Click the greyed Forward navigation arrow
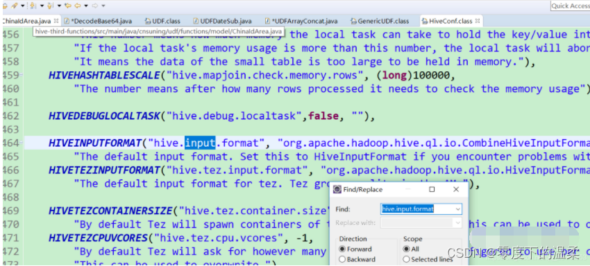 (x=95, y=6)
